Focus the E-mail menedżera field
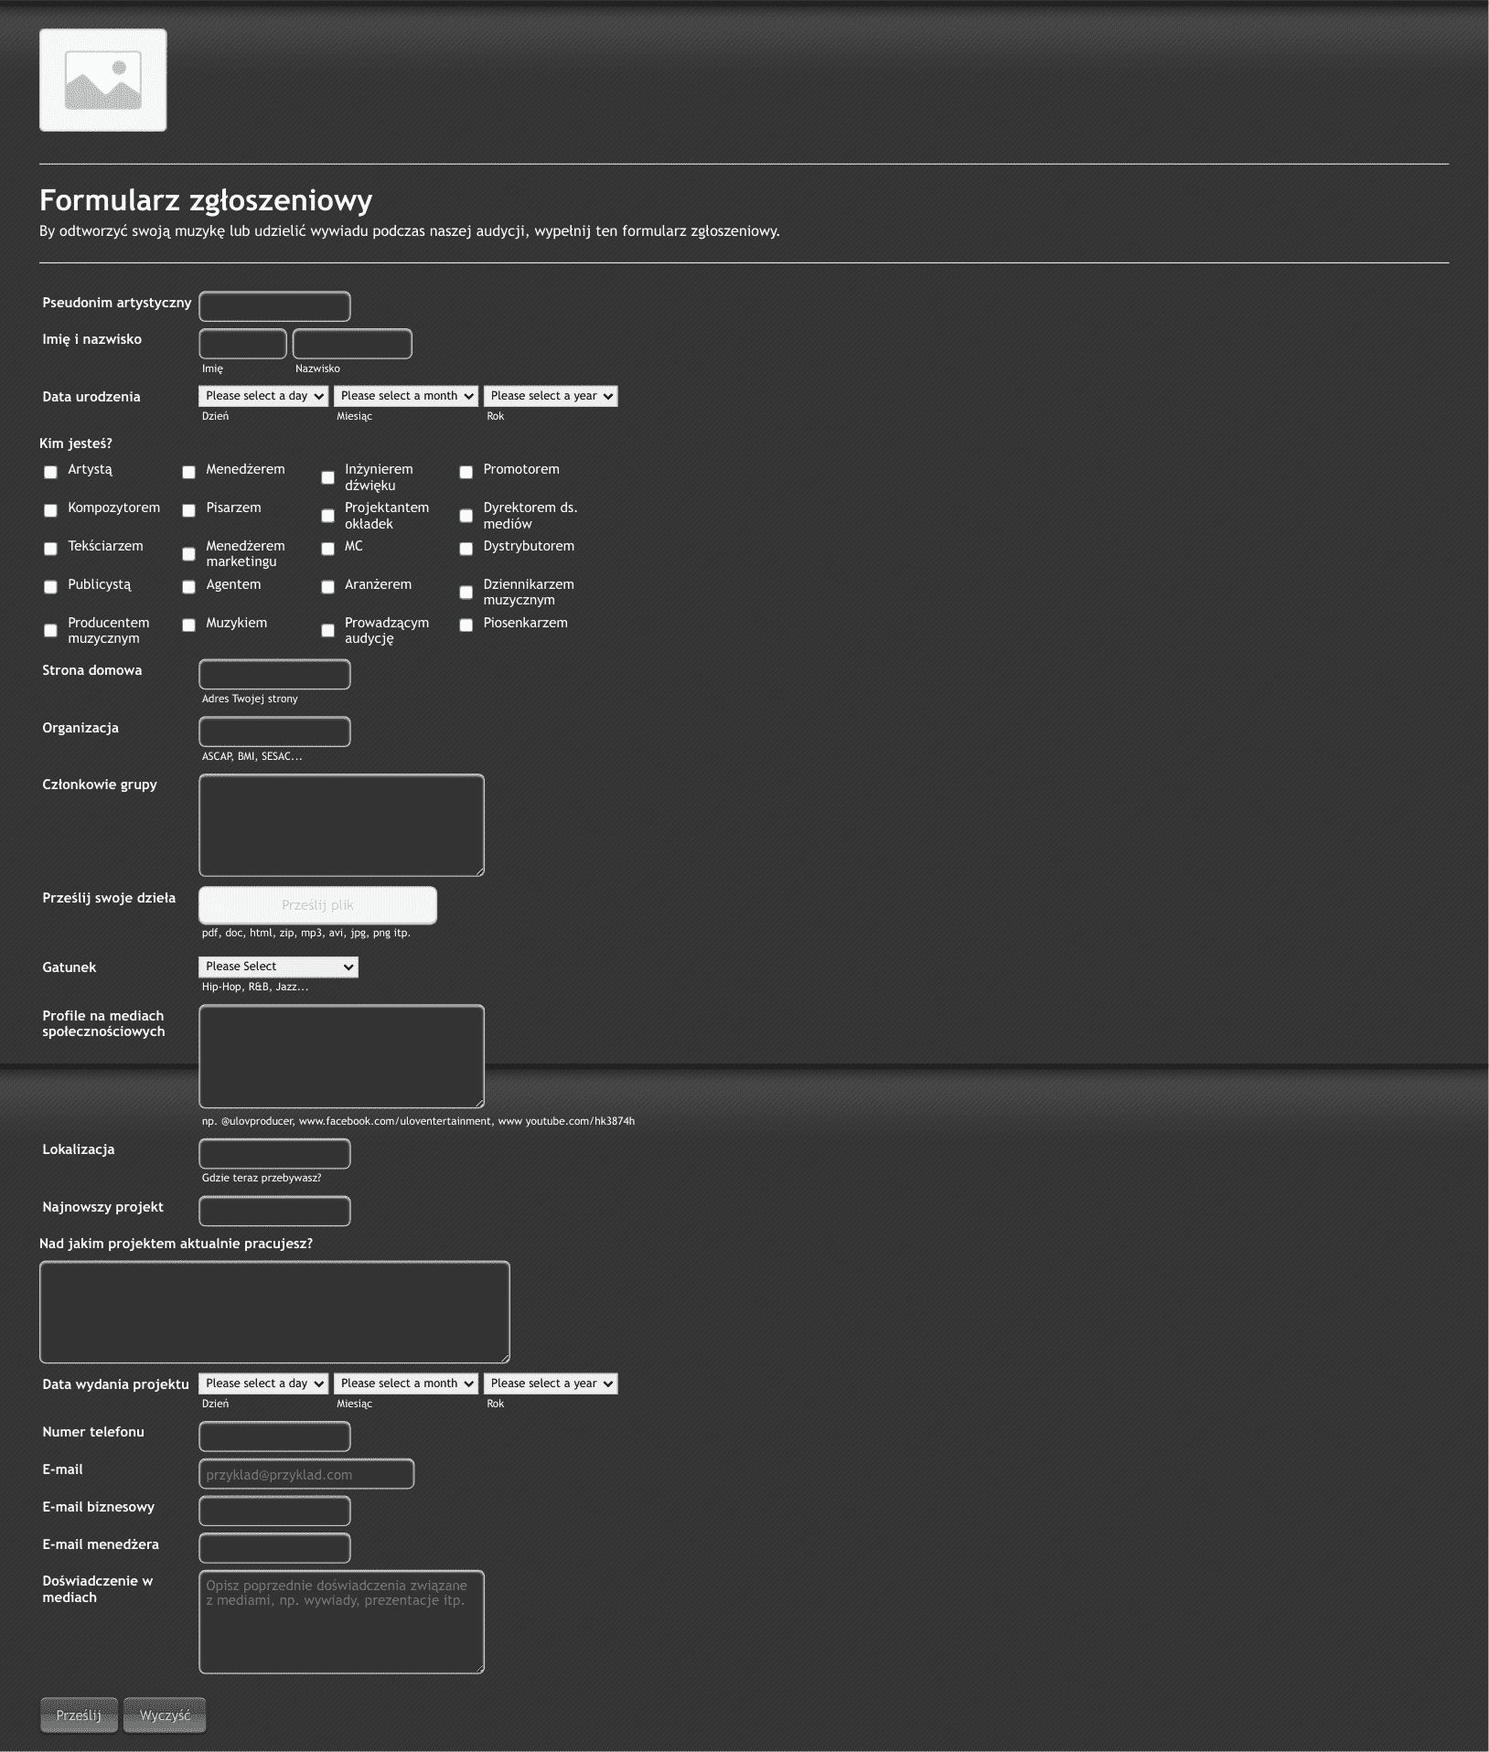The height and width of the screenshot is (1752, 1489). [x=274, y=1549]
